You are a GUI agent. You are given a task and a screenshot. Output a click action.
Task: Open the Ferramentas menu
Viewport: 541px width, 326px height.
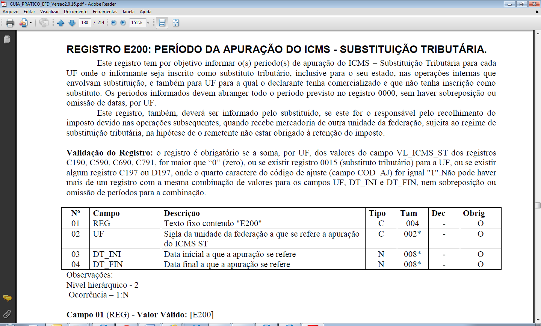[105, 12]
